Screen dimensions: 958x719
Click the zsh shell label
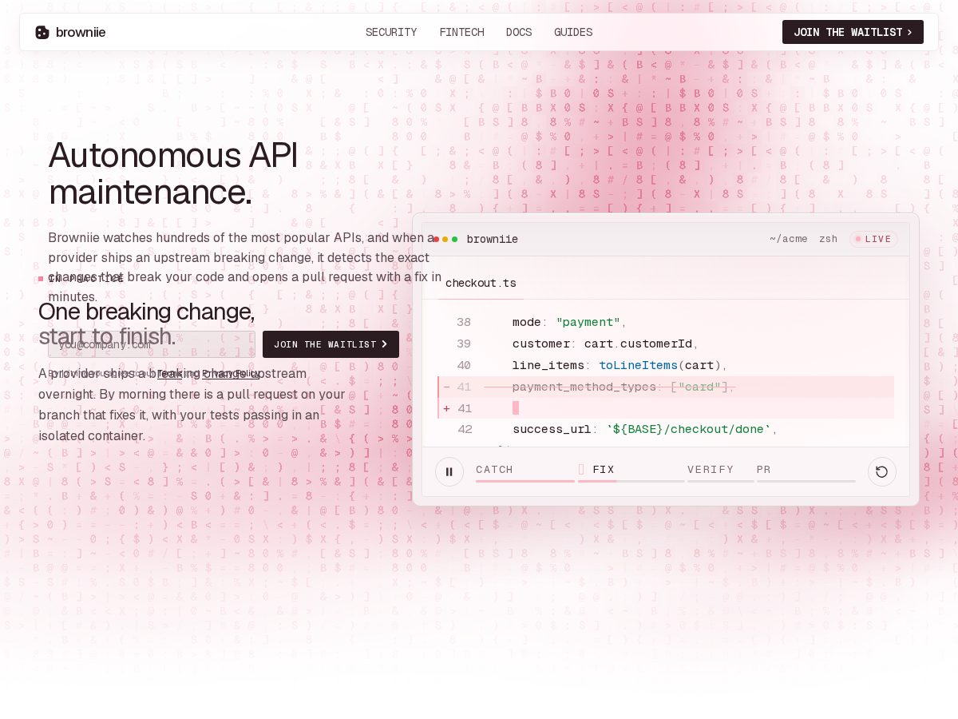click(x=828, y=239)
